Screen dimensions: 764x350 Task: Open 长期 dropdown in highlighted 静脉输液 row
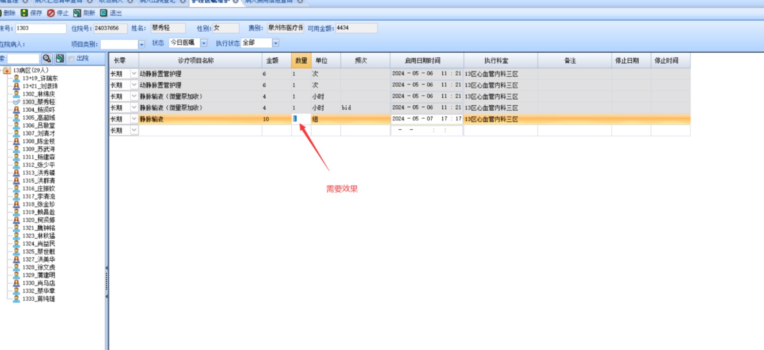click(x=134, y=119)
